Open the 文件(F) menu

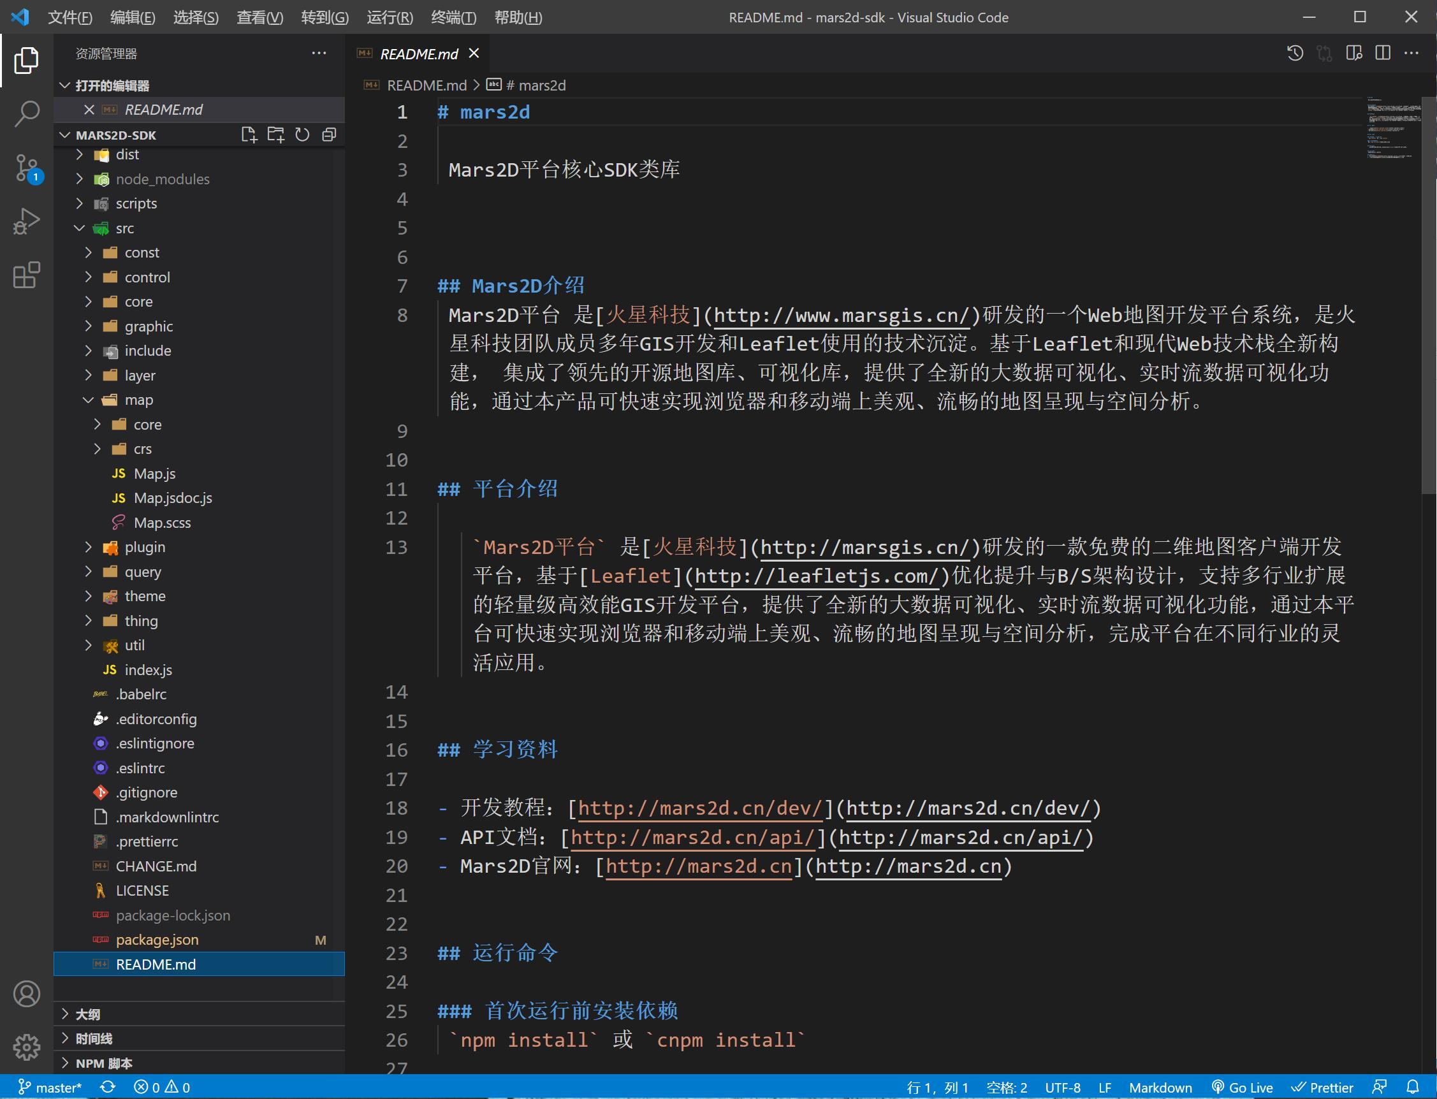pos(70,18)
